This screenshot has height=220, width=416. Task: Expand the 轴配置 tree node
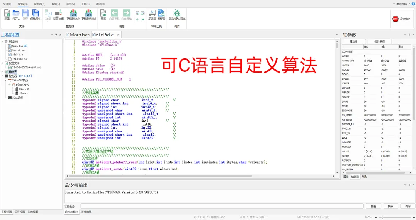[2, 72]
